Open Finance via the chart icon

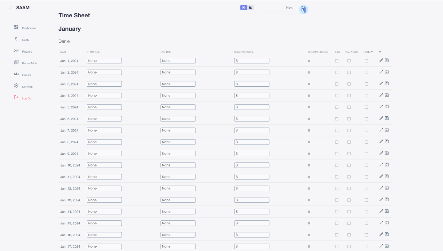pos(16,50)
